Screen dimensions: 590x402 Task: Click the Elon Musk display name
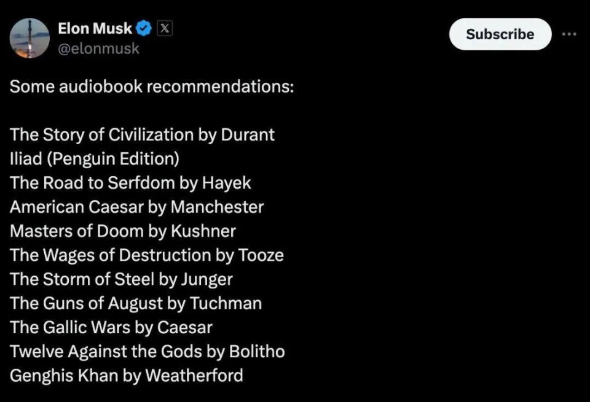[95, 29]
